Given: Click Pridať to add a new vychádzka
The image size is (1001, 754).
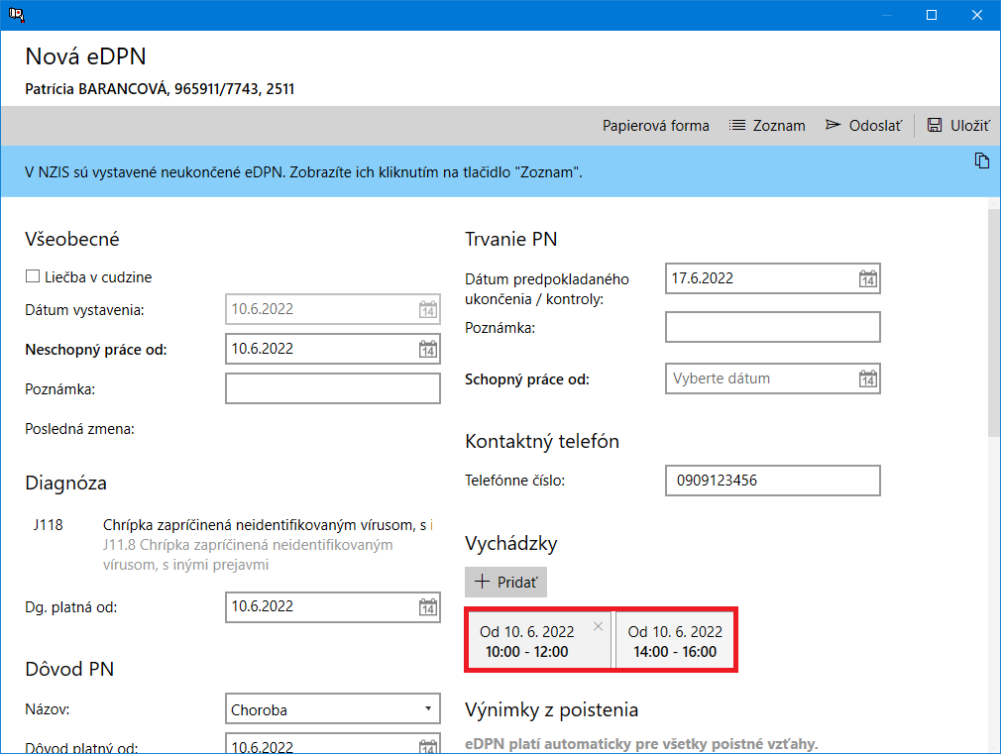Looking at the screenshot, I should pyautogui.click(x=505, y=582).
